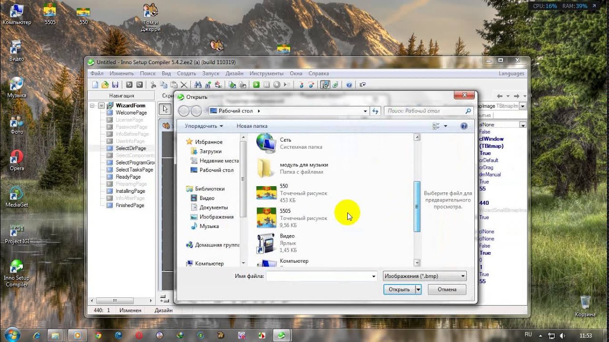Click the dialog help question mark icon
This screenshot has width=609, height=342.
pos(464,126)
